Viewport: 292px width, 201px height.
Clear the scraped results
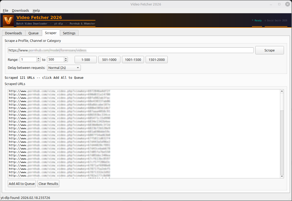click(48, 184)
